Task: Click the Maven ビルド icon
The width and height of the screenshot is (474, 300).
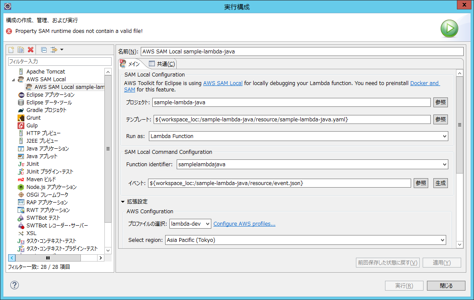Action: 21,179
